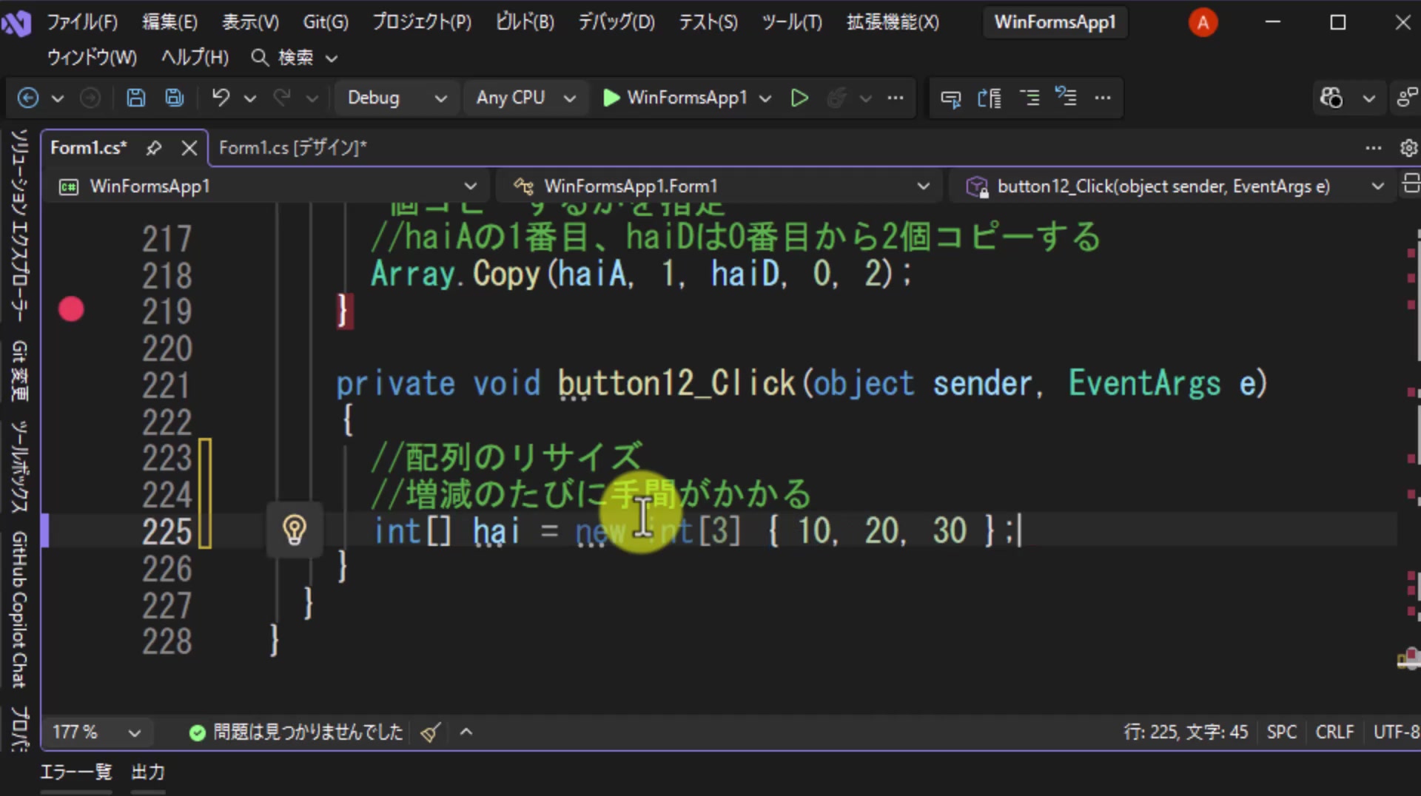The height and width of the screenshot is (796, 1421).
Task: Click the uncomment selected lines icon
Action: 1066,98
